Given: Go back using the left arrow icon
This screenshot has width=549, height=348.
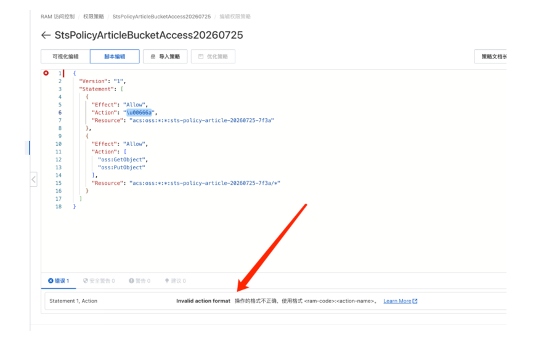Looking at the screenshot, I should point(46,35).
